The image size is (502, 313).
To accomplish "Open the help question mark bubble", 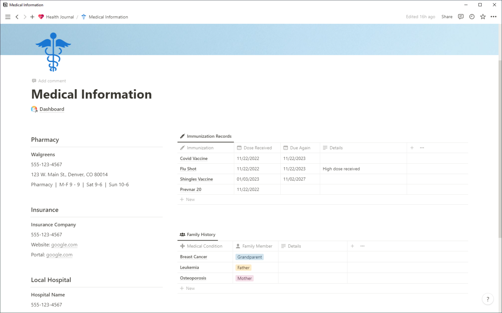I will [488, 299].
